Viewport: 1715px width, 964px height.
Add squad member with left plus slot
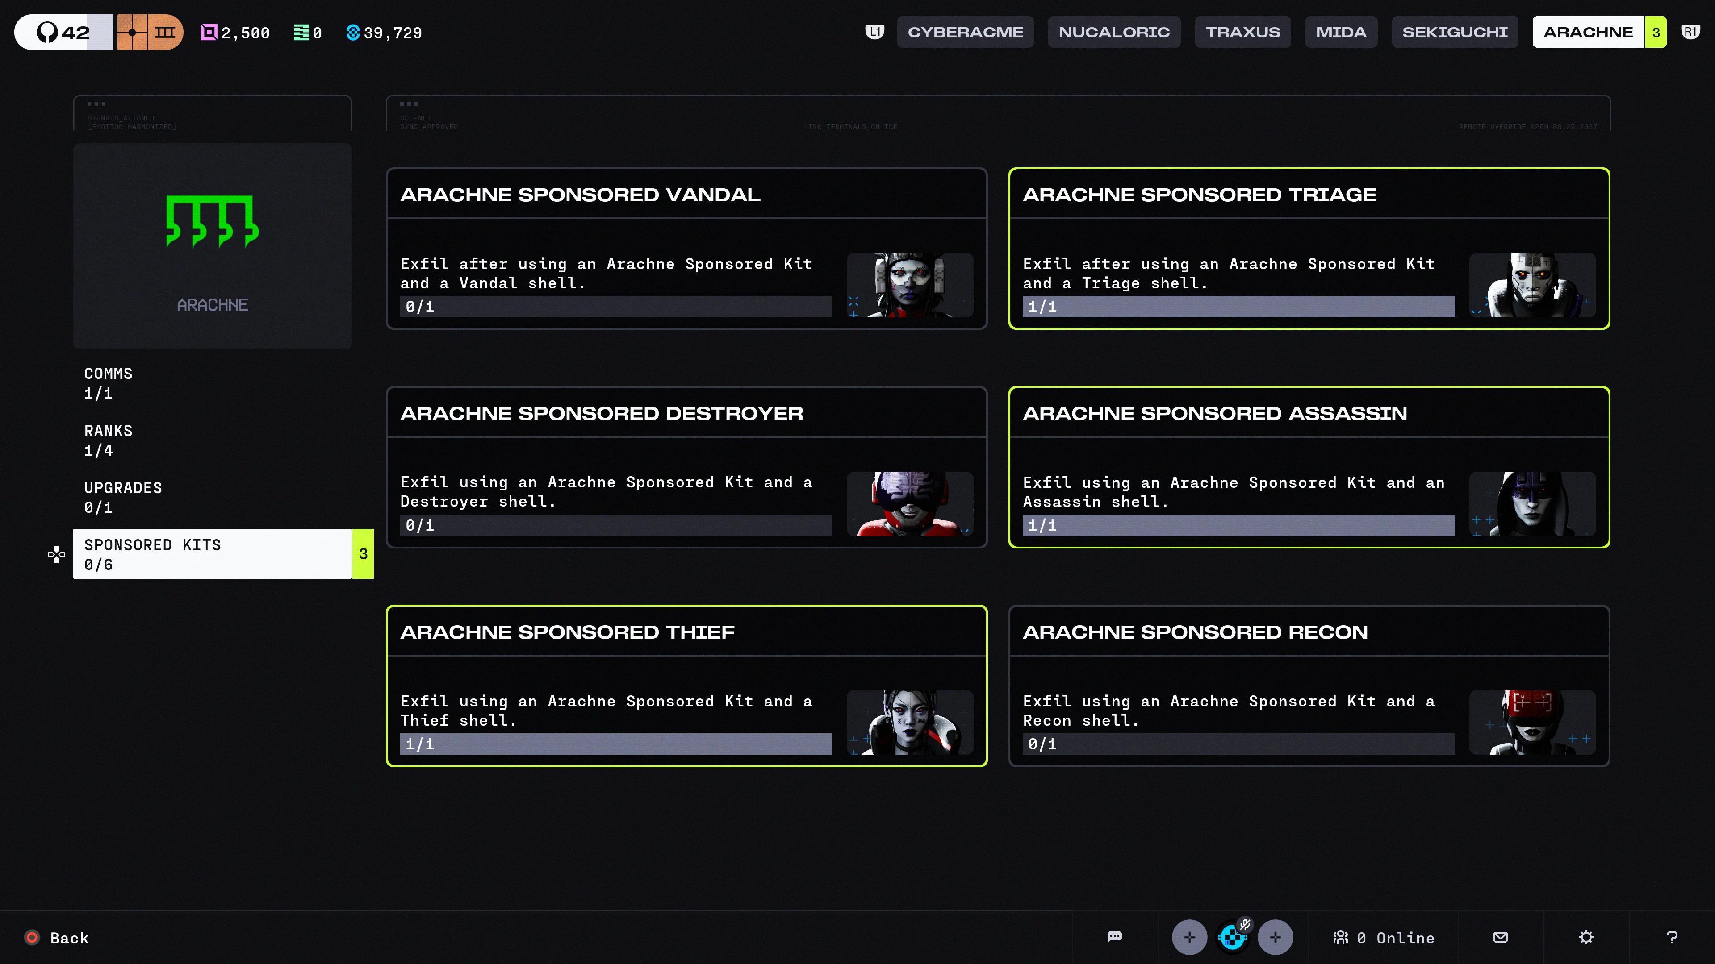tap(1189, 937)
